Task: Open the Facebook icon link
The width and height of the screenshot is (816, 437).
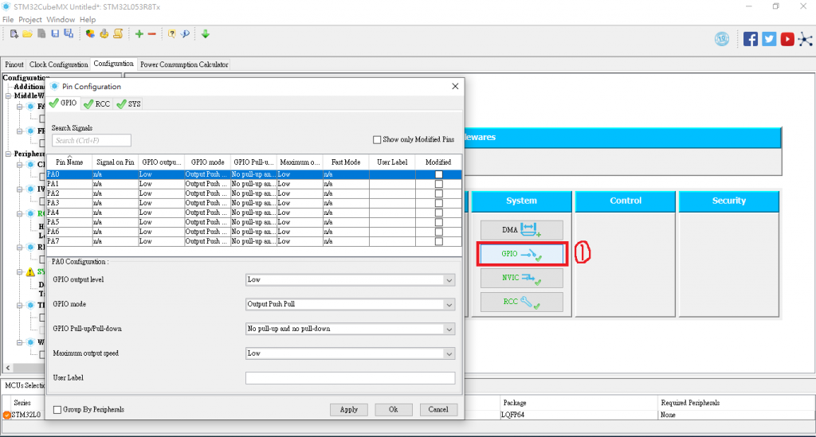Action: click(751, 39)
